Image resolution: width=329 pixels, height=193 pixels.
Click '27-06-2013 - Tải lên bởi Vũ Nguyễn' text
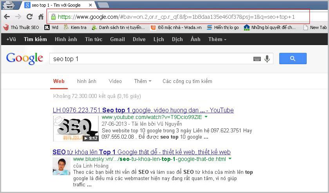[142, 124]
